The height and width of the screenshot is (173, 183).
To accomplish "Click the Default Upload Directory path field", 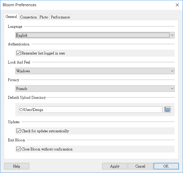I will click(x=91, y=110).
